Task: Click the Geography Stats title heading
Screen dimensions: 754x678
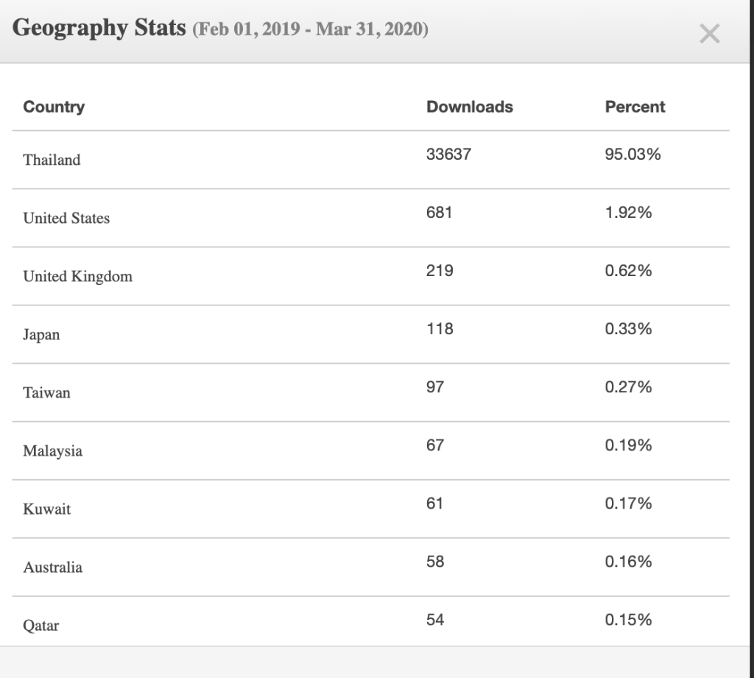Action: (99, 29)
